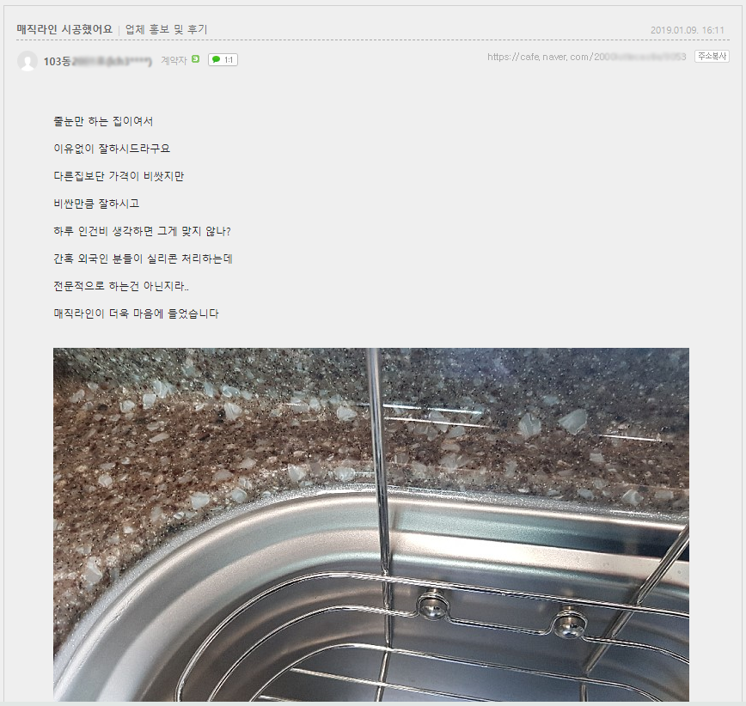This screenshot has height=706, width=746.
Task: Click the green member level badge
Action: pos(196,59)
